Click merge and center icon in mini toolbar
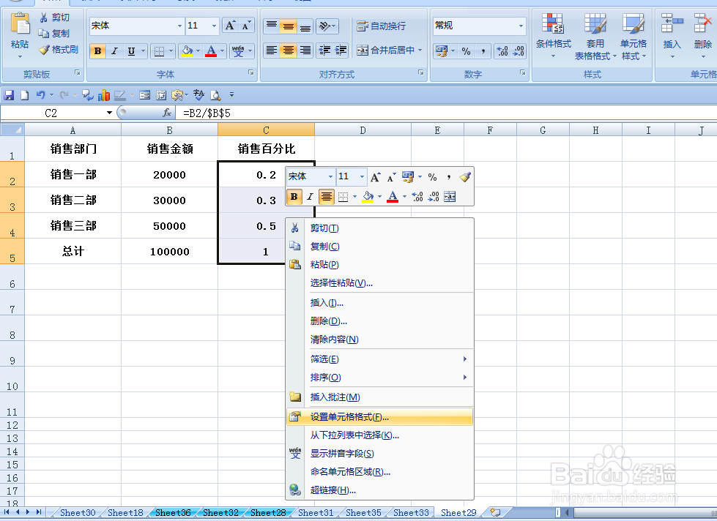 pos(450,197)
